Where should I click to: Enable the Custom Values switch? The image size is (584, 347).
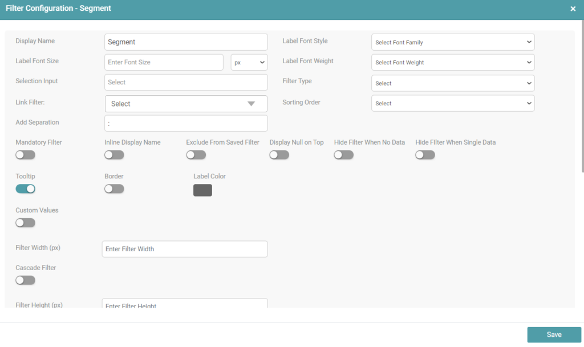click(25, 223)
